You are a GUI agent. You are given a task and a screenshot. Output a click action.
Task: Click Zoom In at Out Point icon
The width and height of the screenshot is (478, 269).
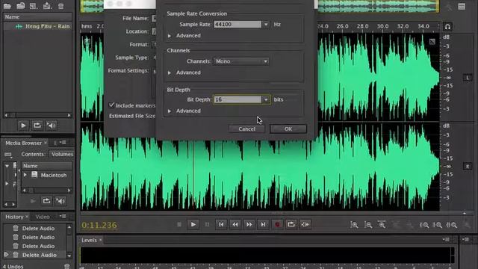tap(438, 225)
